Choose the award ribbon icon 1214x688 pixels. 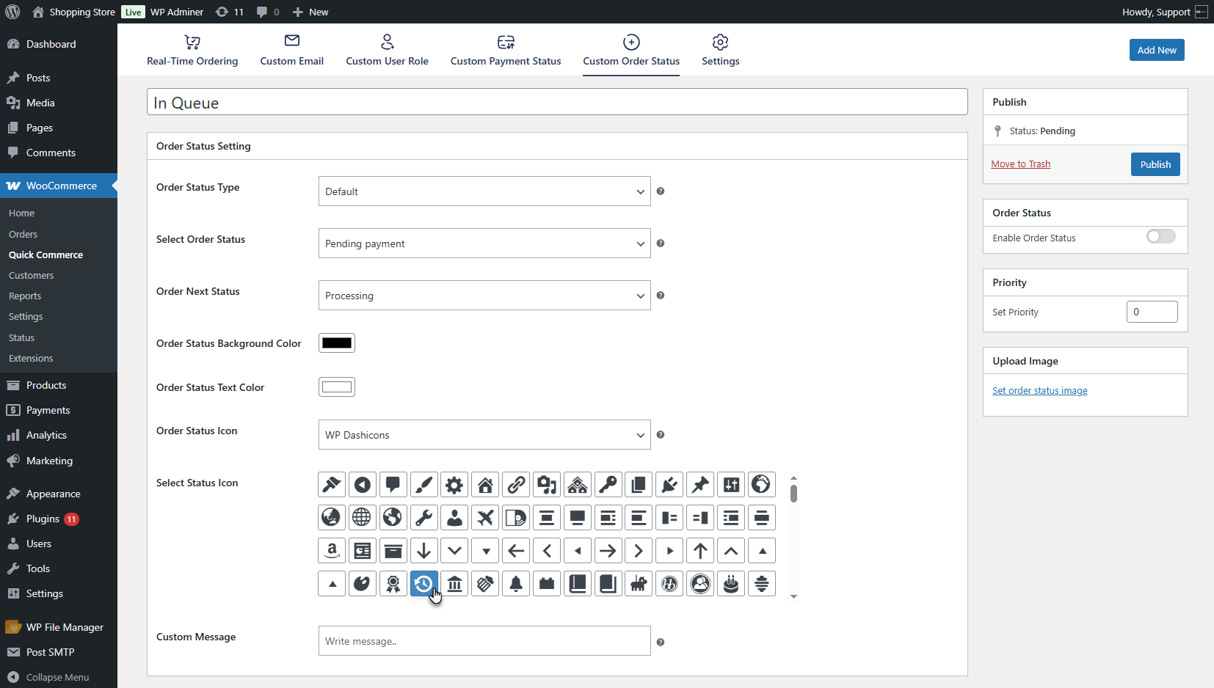pyautogui.click(x=393, y=584)
